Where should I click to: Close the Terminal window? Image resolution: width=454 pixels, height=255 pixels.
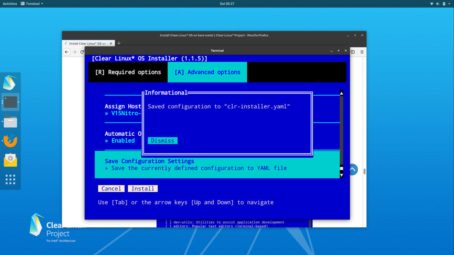click(346, 51)
